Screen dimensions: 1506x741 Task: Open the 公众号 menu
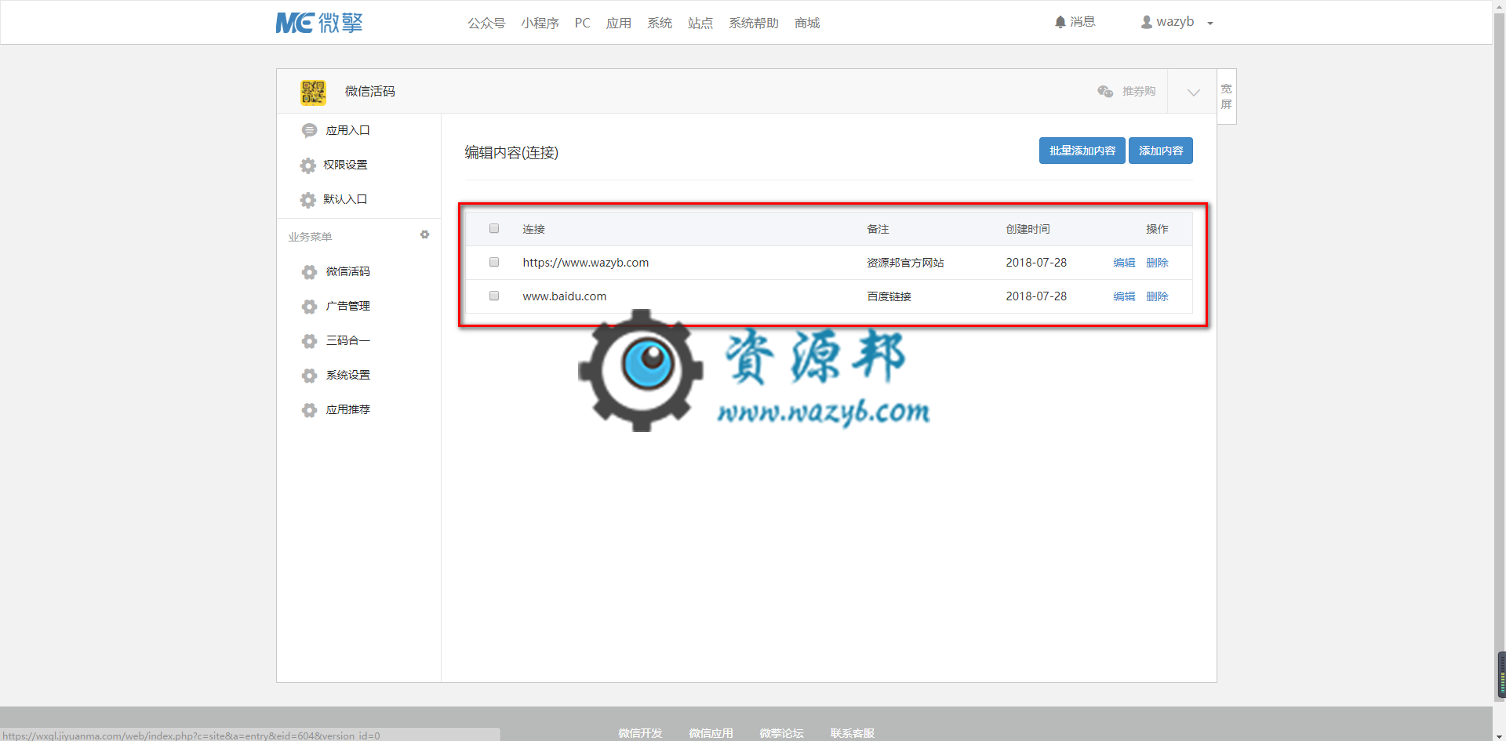pos(486,23)
